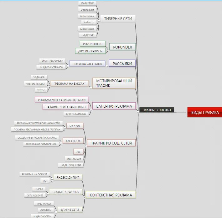The width and height of the screenshot is (222, 218).
Task: Select the РАССЫЛКИ node
Action: pos(122,63)
